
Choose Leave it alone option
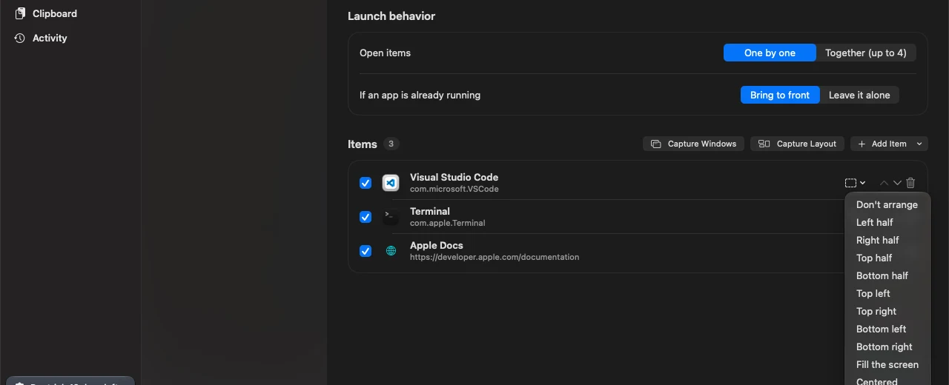(859, 95)
